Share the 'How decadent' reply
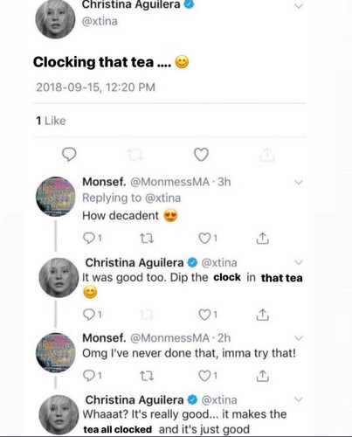Viewport: 352px width, 437px height. [263, 239]
